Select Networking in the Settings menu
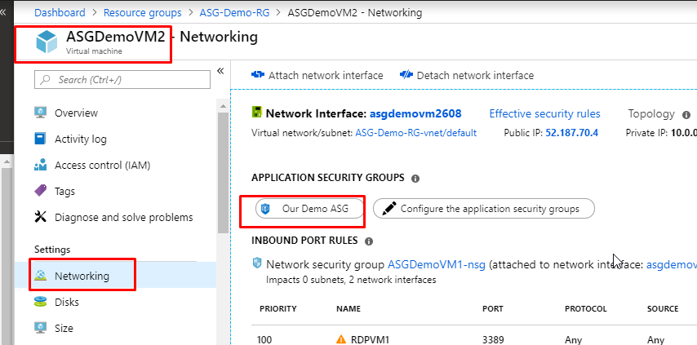 [x=82, y=276]
